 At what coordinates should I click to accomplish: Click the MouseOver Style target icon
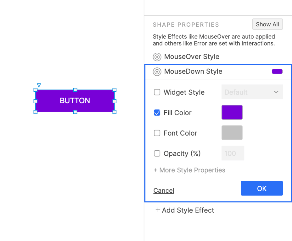pyautogui.click(x=157, y=57)
